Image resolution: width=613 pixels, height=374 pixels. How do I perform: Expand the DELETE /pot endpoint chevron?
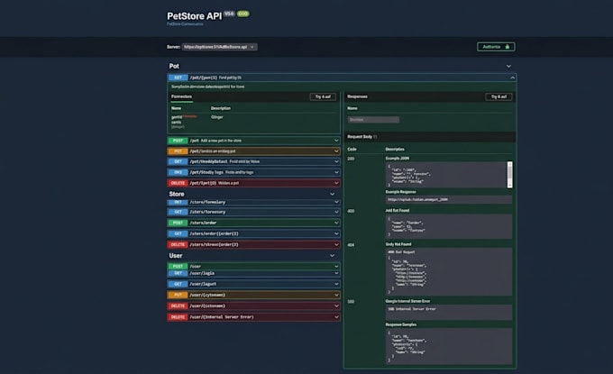click(336, 183)
